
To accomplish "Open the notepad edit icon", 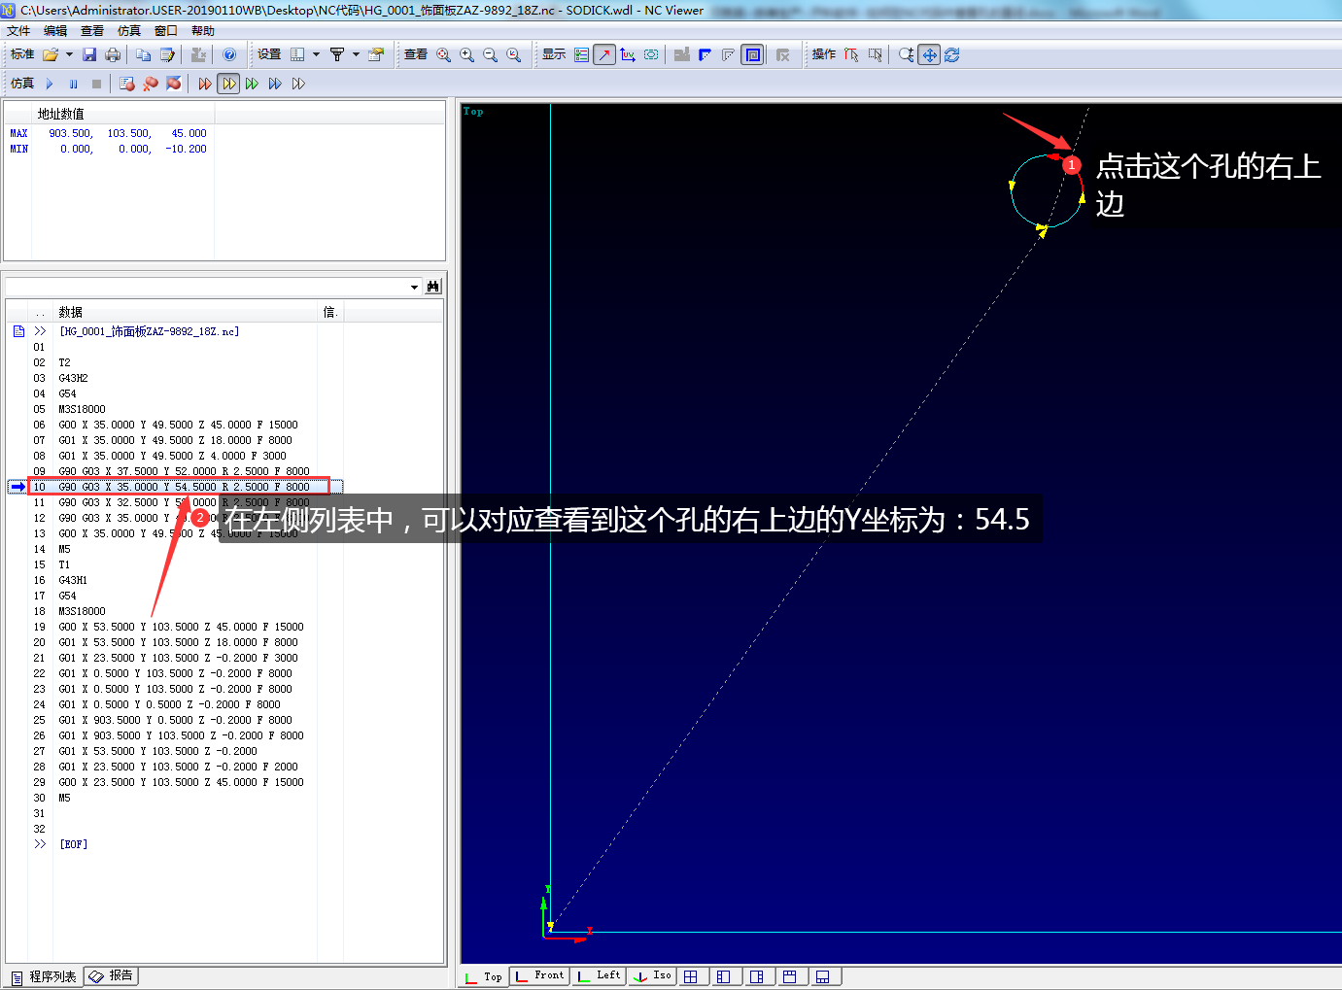I will (x=167, y=54).
